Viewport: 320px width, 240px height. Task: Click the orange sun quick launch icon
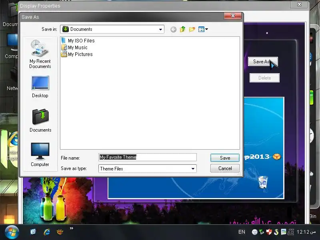click(60, 232)
